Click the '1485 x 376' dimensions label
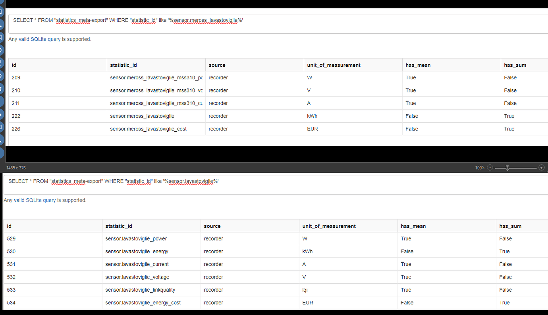Viewport: 548px width, 315px height. (x=16, y=167)
